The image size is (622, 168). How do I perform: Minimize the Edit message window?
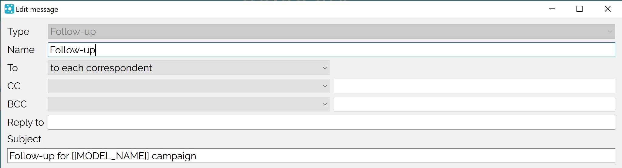(552, 9)
